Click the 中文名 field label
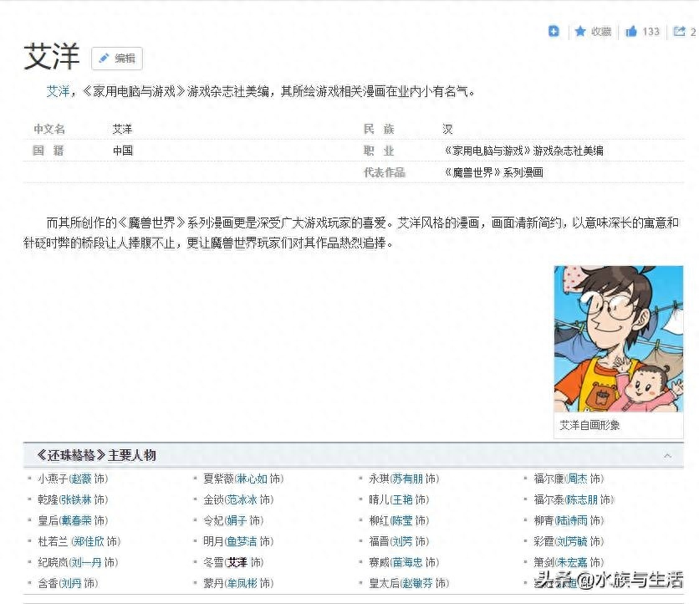Screen dimensions: 699x604 pos(49,130)
